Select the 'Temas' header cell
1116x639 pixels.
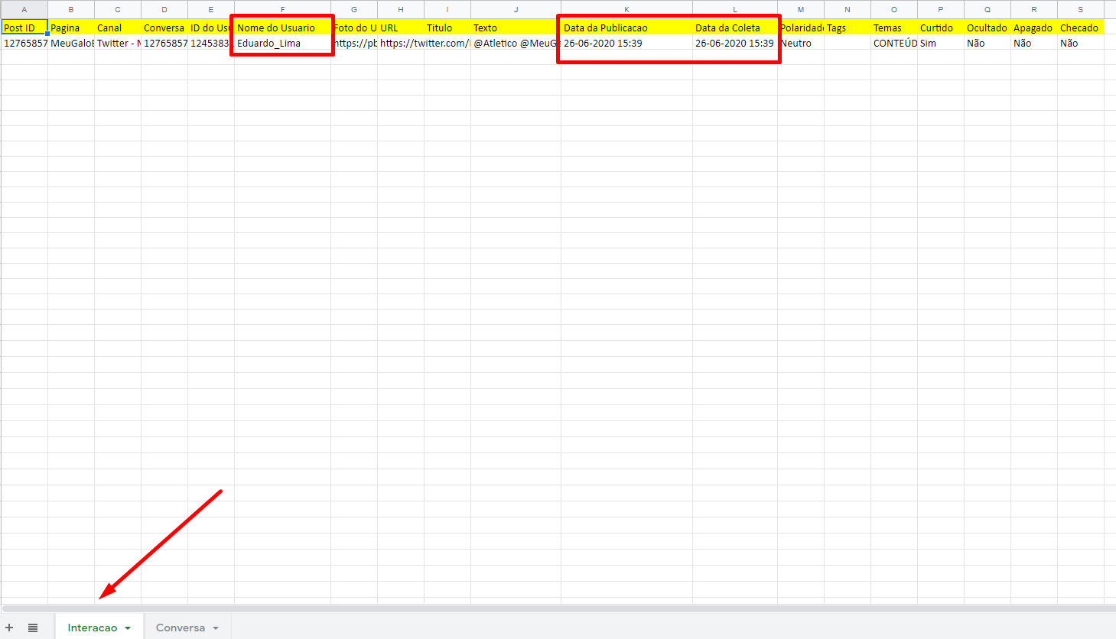pos(894,28)
